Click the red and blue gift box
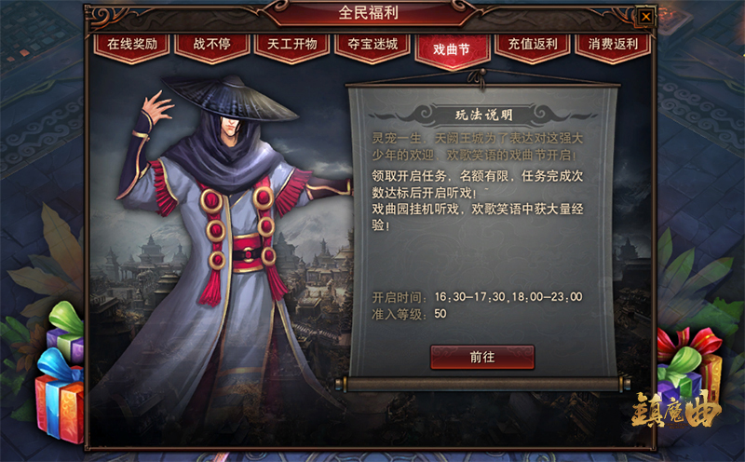 pos(59,396)
